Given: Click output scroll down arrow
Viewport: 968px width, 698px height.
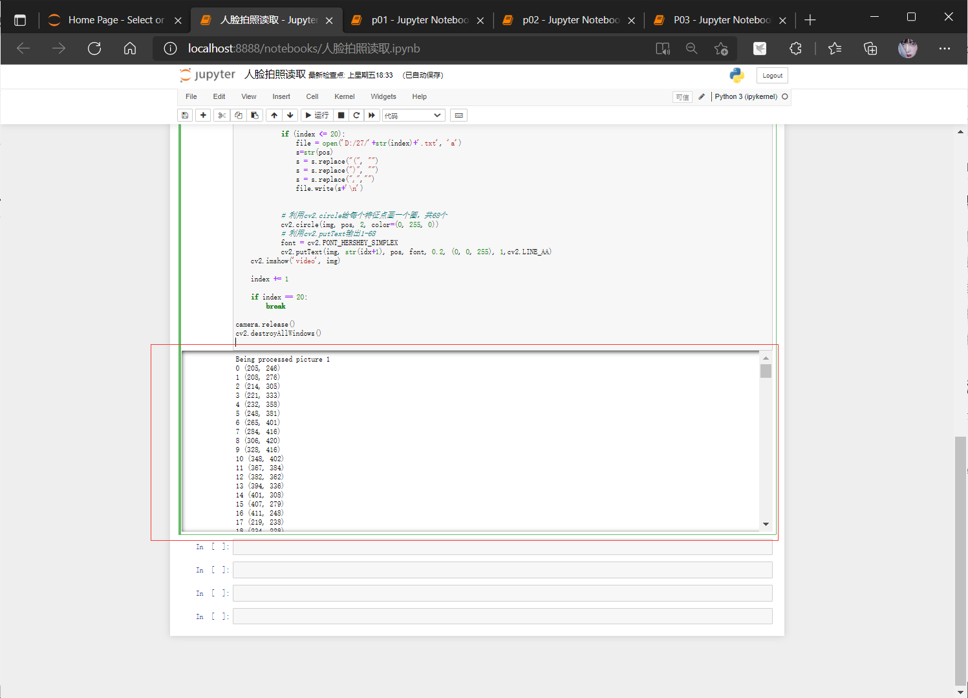Looking at the screenshot, I should (x=766, y=525).
